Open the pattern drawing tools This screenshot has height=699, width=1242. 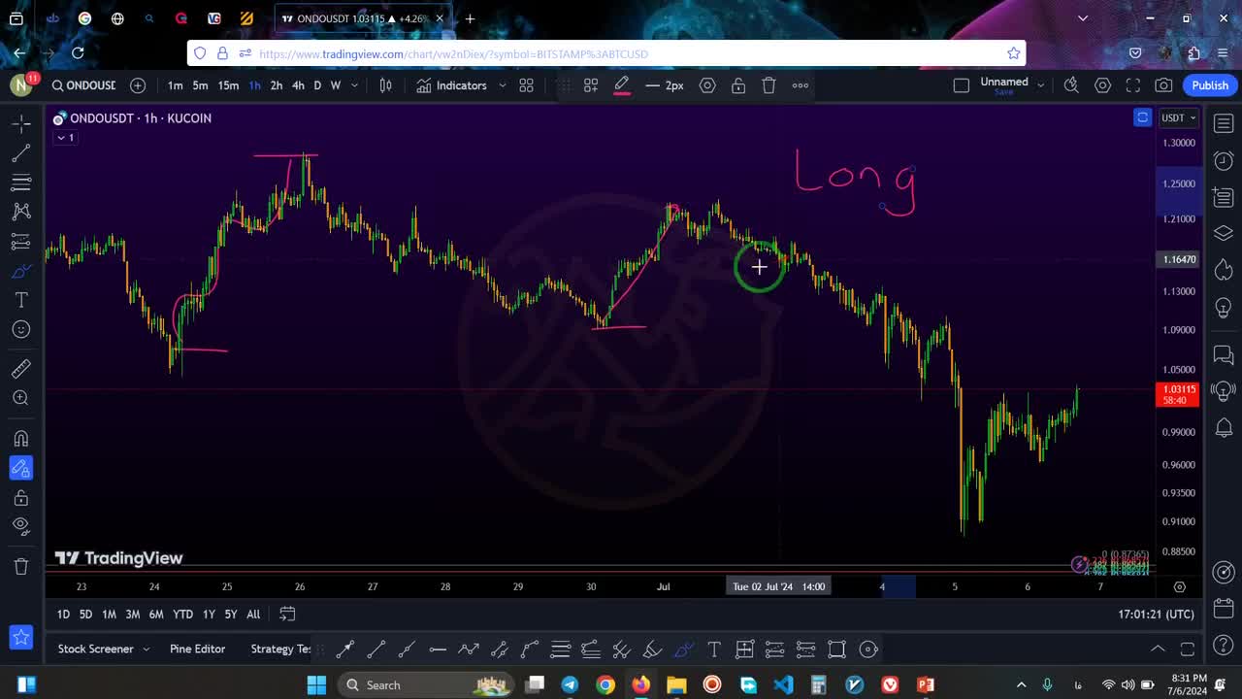pos(20,212)
